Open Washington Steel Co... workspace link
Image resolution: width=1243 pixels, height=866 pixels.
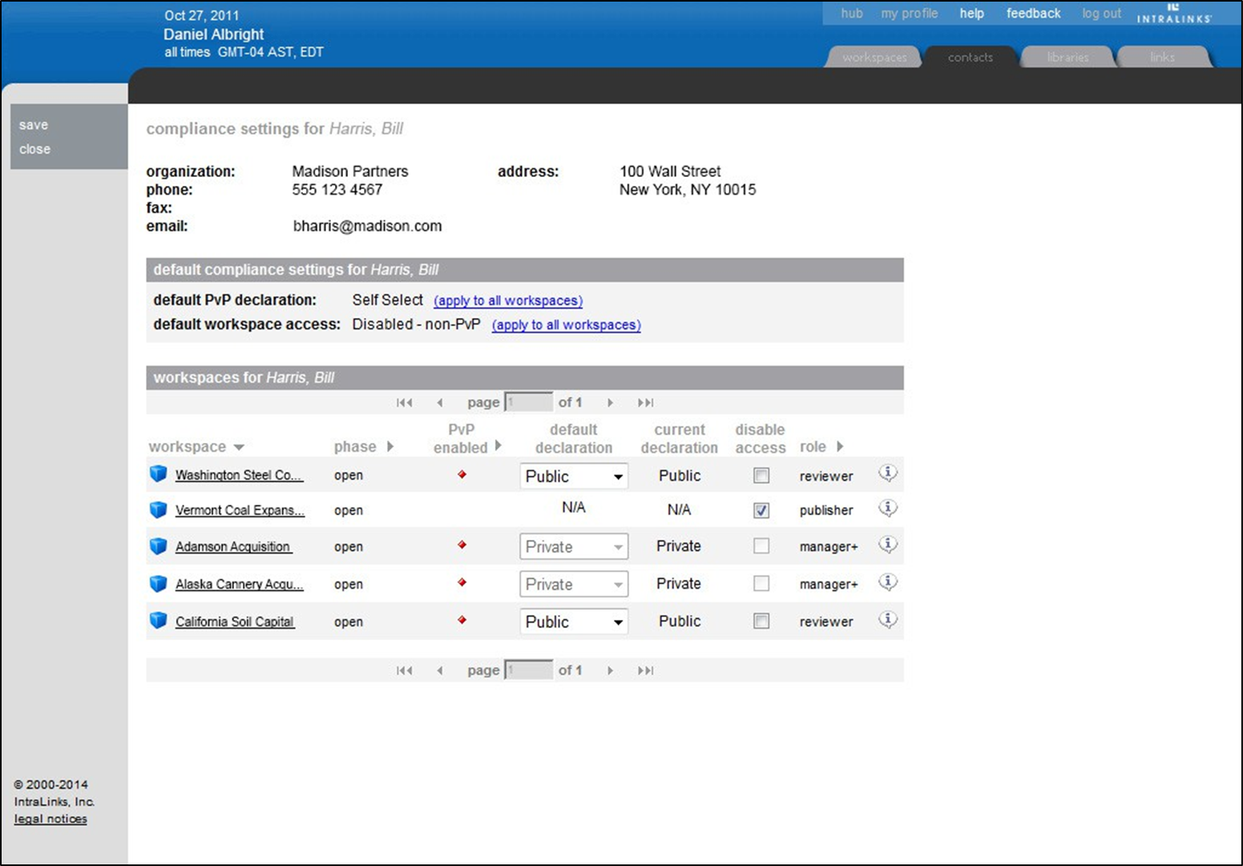239,475
